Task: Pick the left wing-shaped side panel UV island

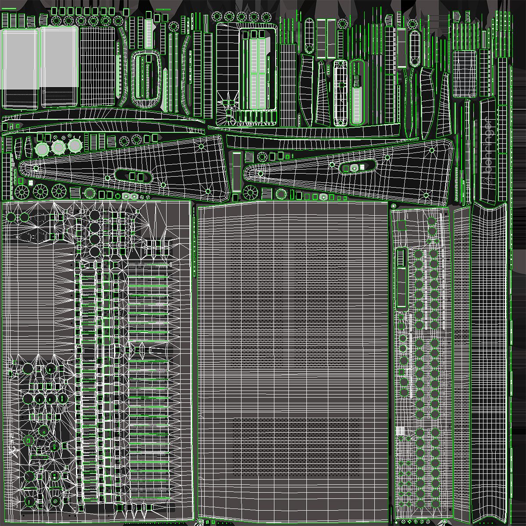Action: (124, 168)
